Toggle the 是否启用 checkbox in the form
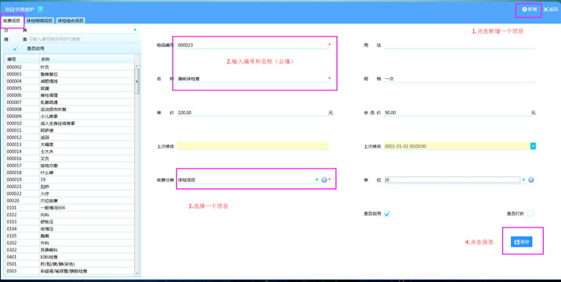The width and height of the screenshot is (561, 282). (x=387, y=213)
